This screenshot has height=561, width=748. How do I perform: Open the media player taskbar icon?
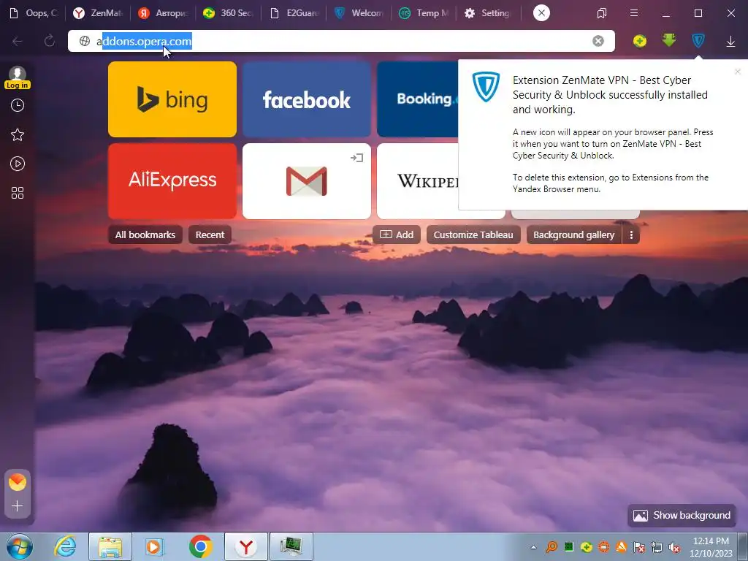pos(154,546)
